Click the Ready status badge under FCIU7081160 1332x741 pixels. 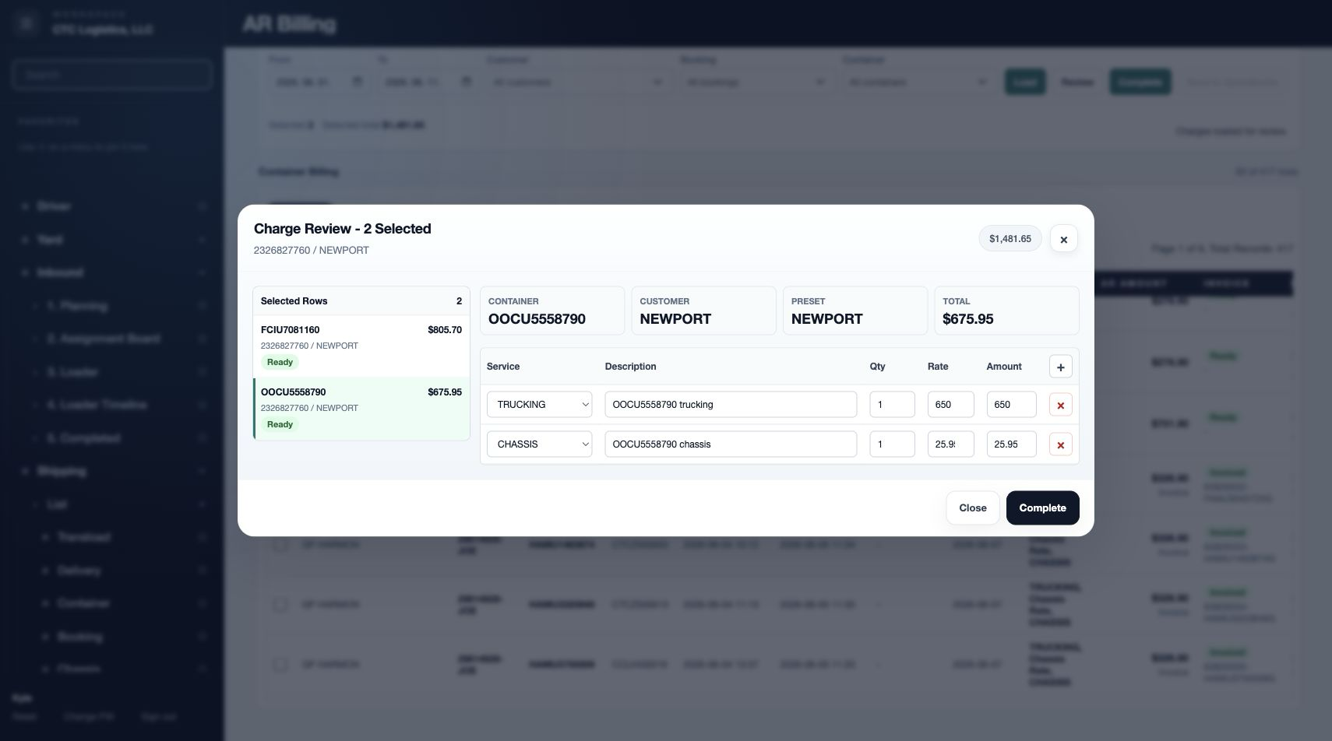[280, 362]
